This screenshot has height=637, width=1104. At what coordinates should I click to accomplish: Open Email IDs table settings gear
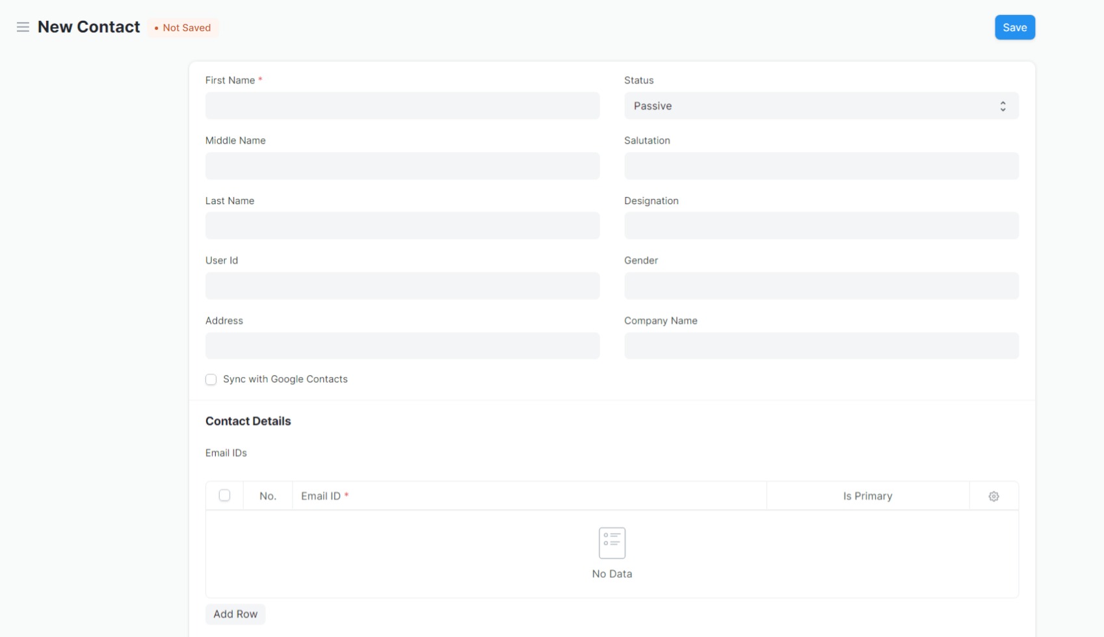[993, 496]
